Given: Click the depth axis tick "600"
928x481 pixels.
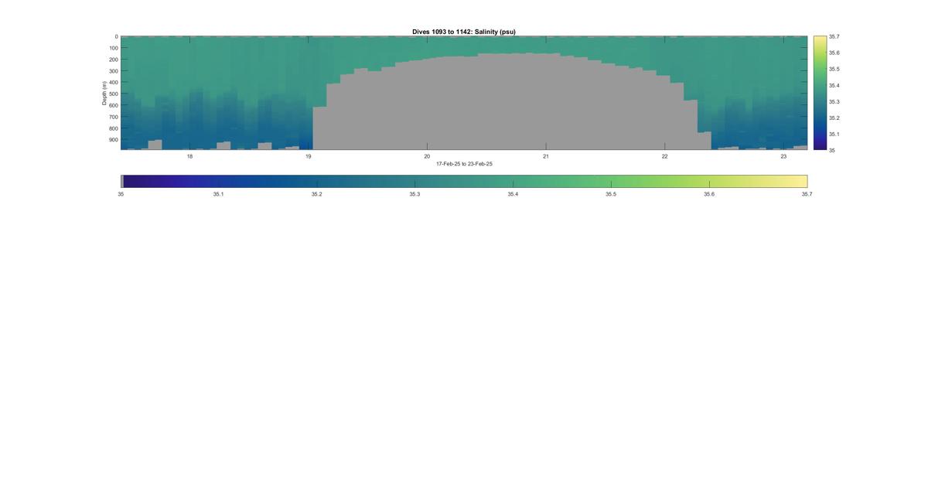Looking at the screenshot, I should tap(113, 106).
